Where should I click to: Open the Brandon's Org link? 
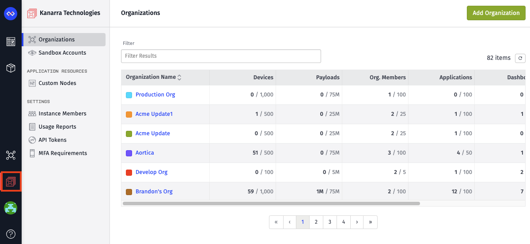[x=154, y=192]
